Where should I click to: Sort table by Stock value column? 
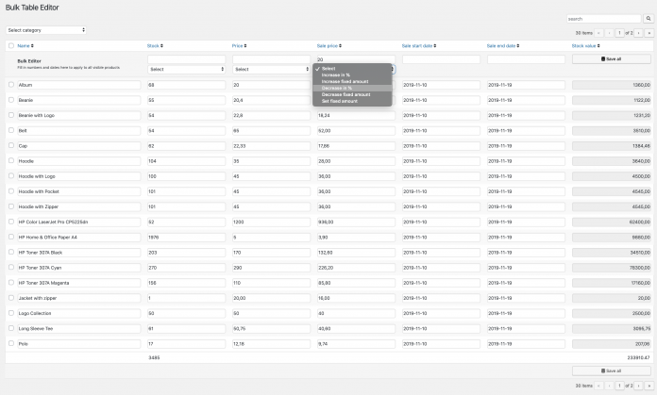[x=586, y=45]
